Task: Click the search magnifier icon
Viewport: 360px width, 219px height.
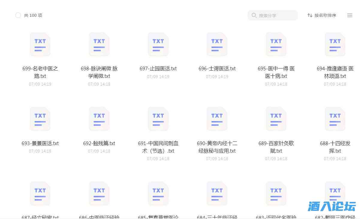Action: (254, 15)
